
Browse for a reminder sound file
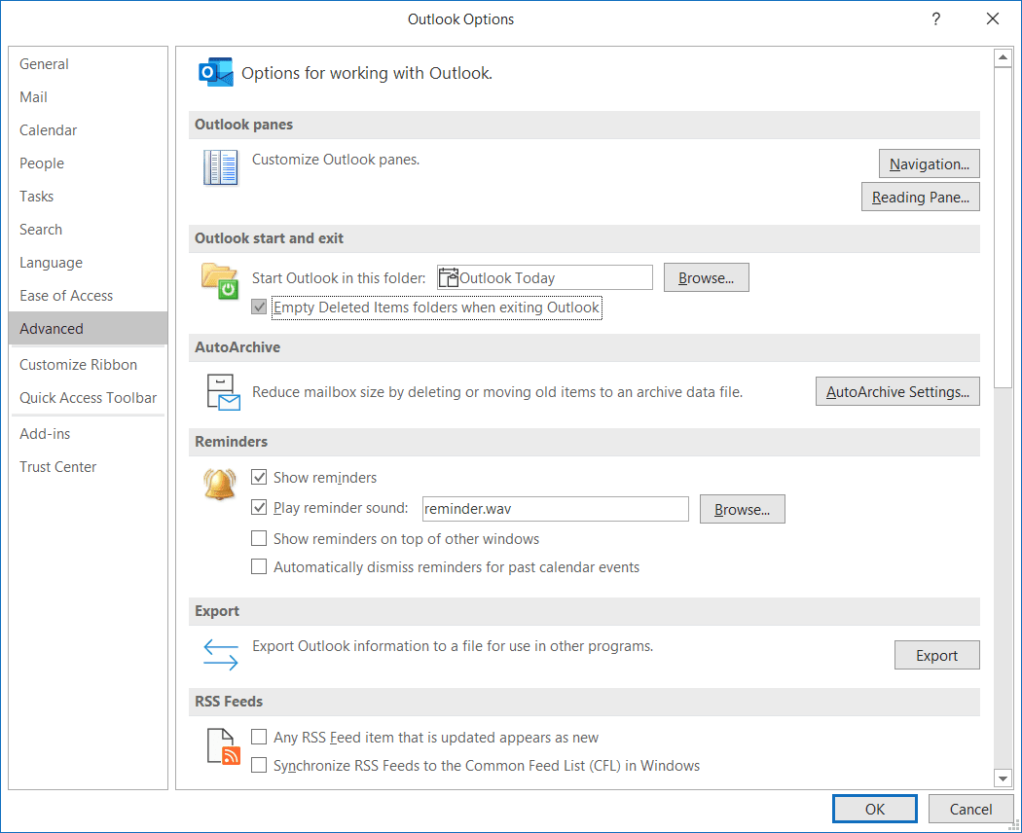coord(742,509)
